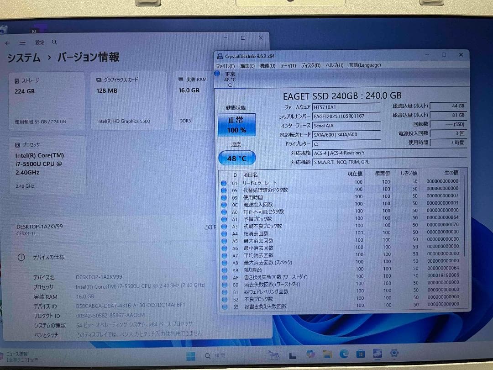
Task: Open the 言語(Language) dropdown menu
Action: [x=364, y=65]
